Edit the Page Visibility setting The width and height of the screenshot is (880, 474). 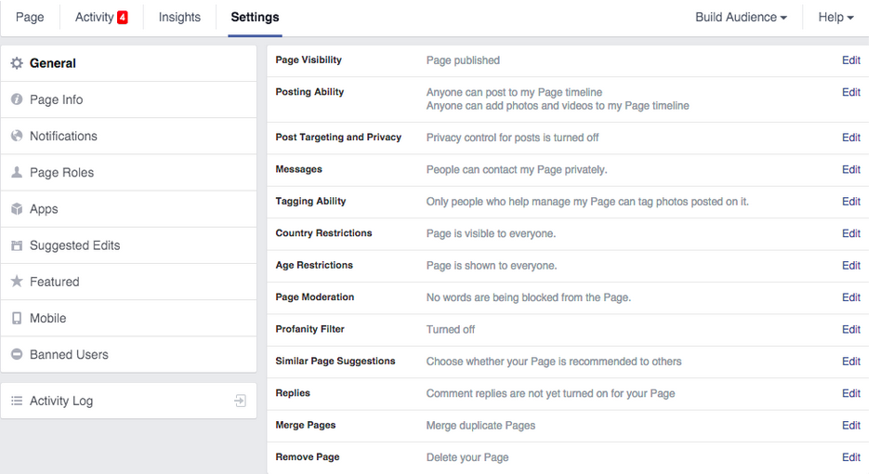click(x=851, y=60)
